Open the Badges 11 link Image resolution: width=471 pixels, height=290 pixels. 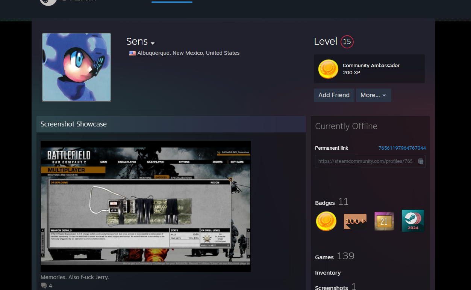point(332,202)
